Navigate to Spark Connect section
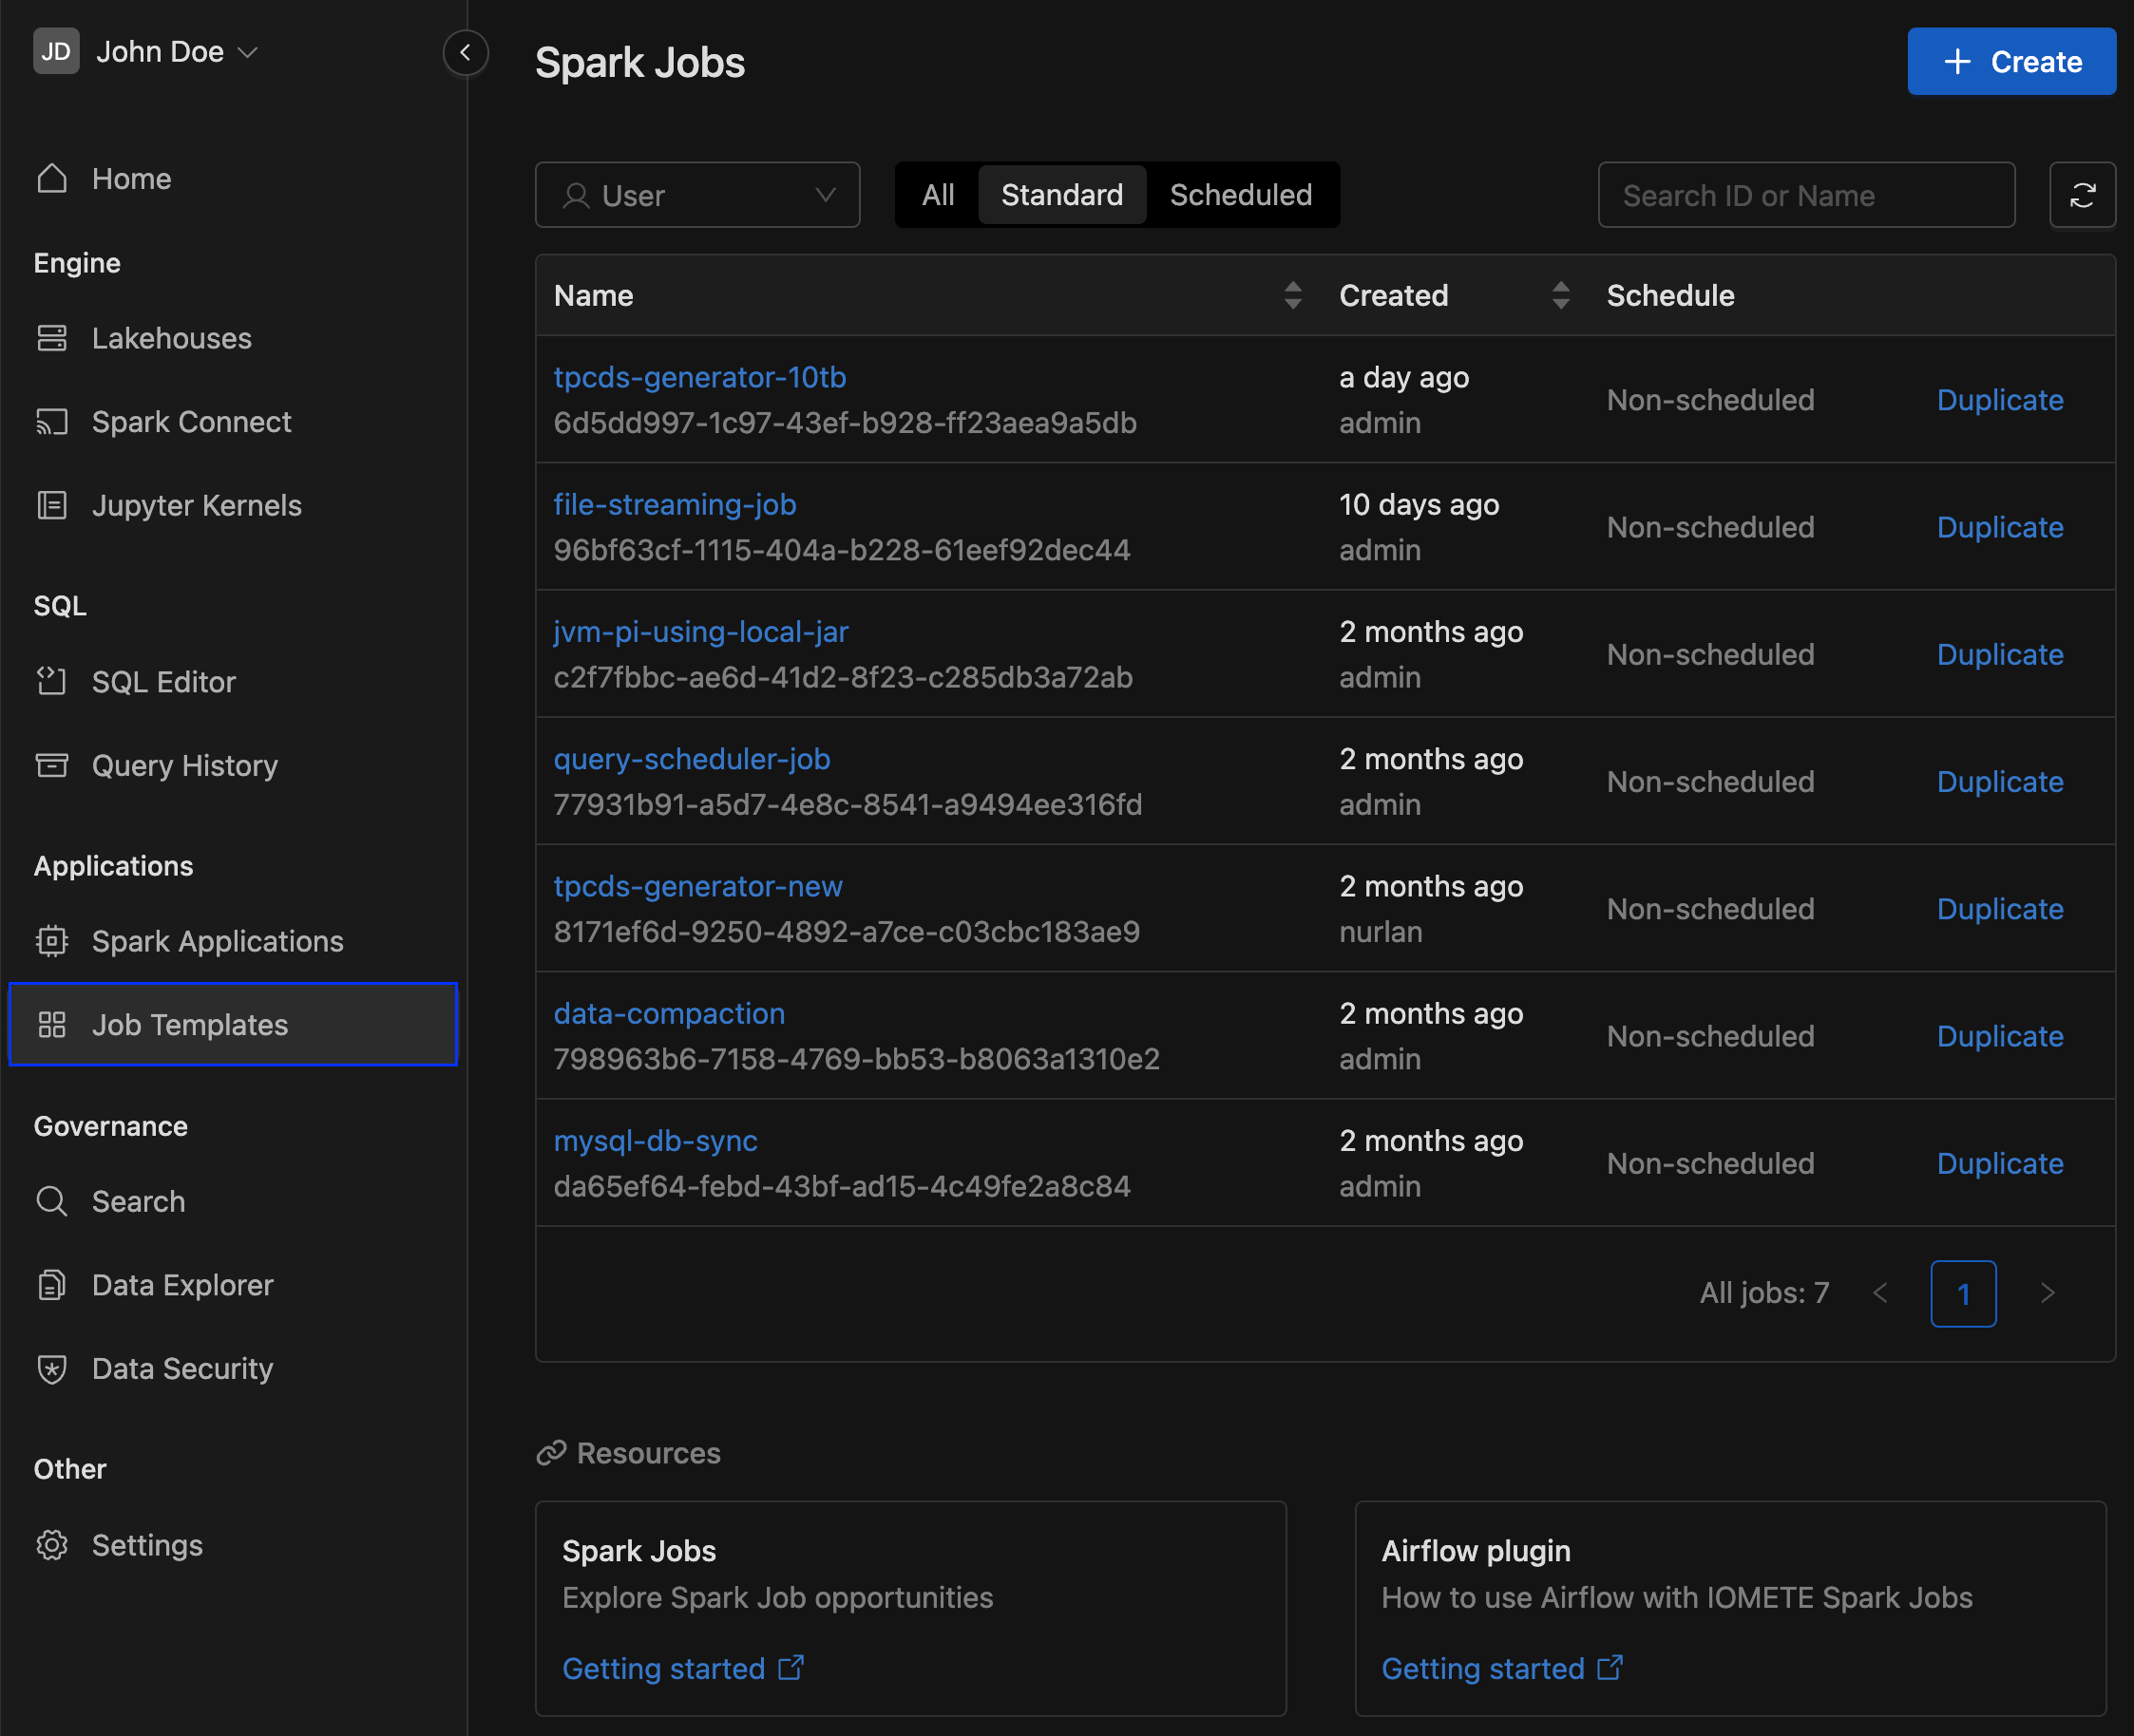The image size is (2134, 1736). (191, 420)
